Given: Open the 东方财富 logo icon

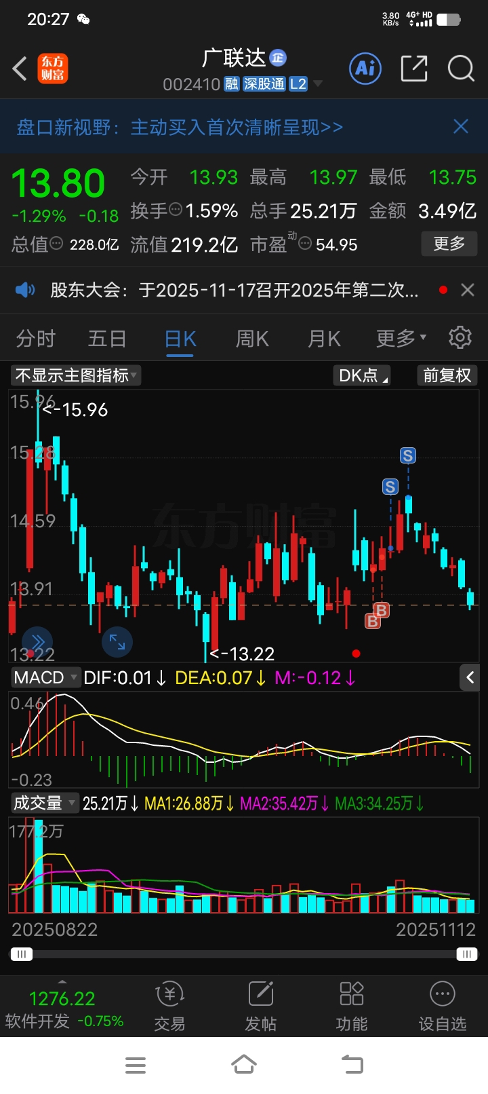Looking at the screenshot, I should [52, 69].
